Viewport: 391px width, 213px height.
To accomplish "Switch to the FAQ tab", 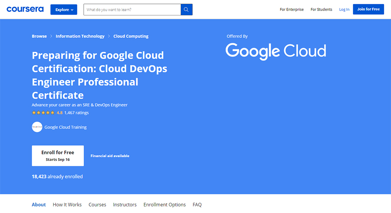I will pos(197,205).
